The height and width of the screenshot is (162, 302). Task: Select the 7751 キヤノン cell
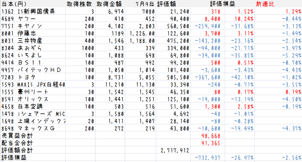tap(22, 26)
